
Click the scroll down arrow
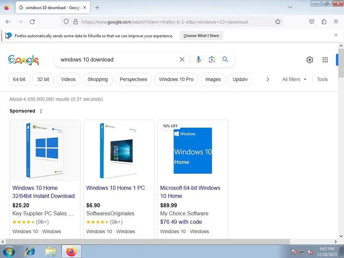[x=341, y=236]
